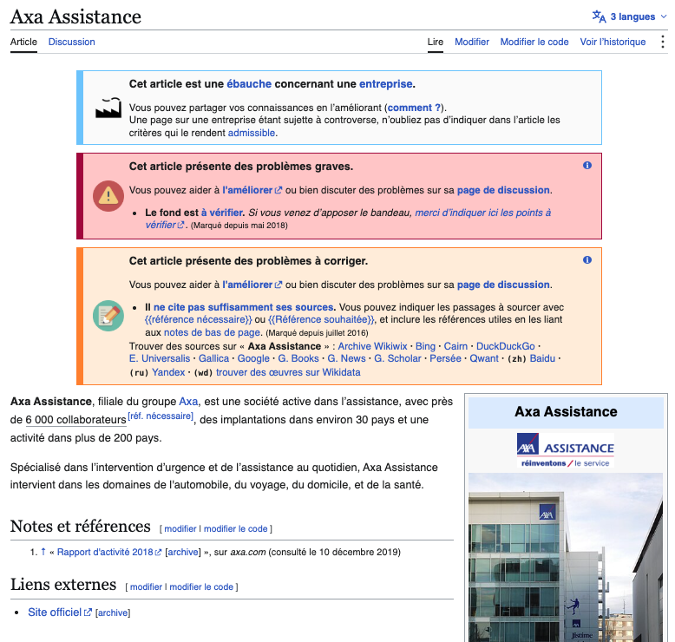675x642 pixels.
Task: Search sources on Archive Wikiwix
Action: (x=372, y=346)
